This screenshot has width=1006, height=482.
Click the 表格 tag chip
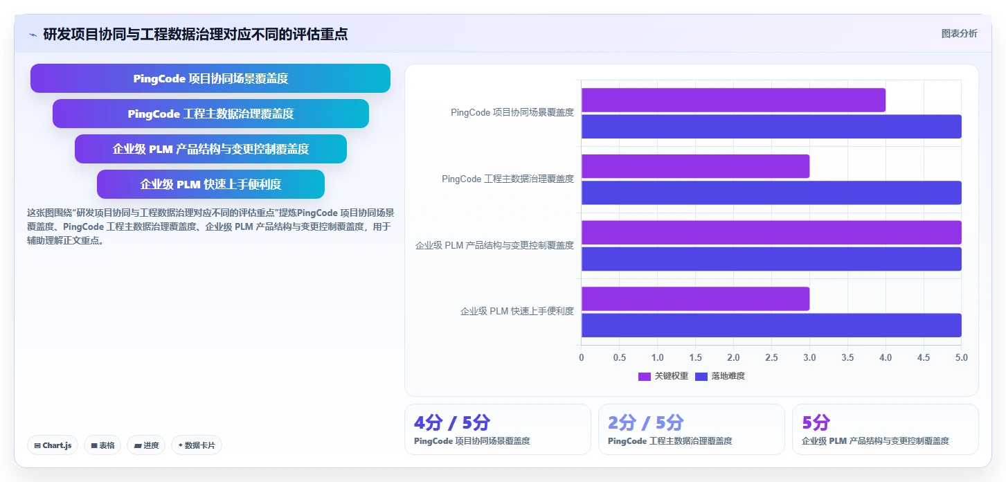(x=103, y=445)
